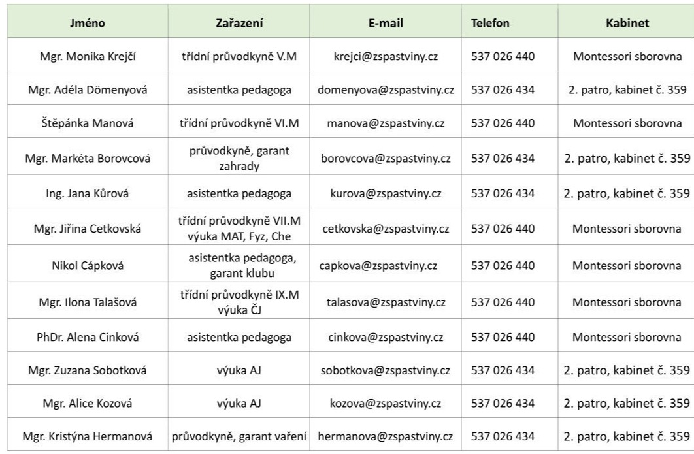This screenshot has height=454, width=694.
Task: Click the manova@zspastviny.cz address
Action: (386, 123)
